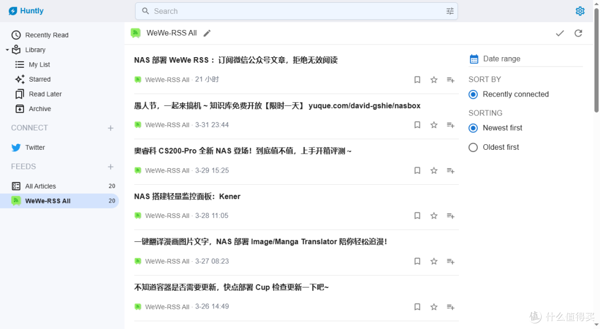600x329 pixels.
Task: Star the Cup 检查更新 article
Action: [433, 307]
